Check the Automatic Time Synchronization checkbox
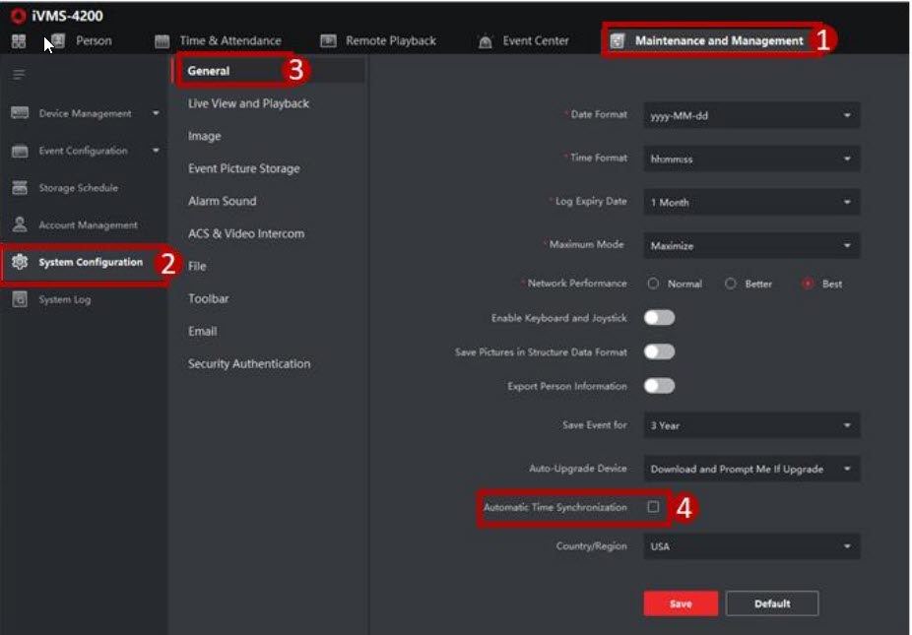912x635 pixels. pyautogui.click(x=653, y=507)
